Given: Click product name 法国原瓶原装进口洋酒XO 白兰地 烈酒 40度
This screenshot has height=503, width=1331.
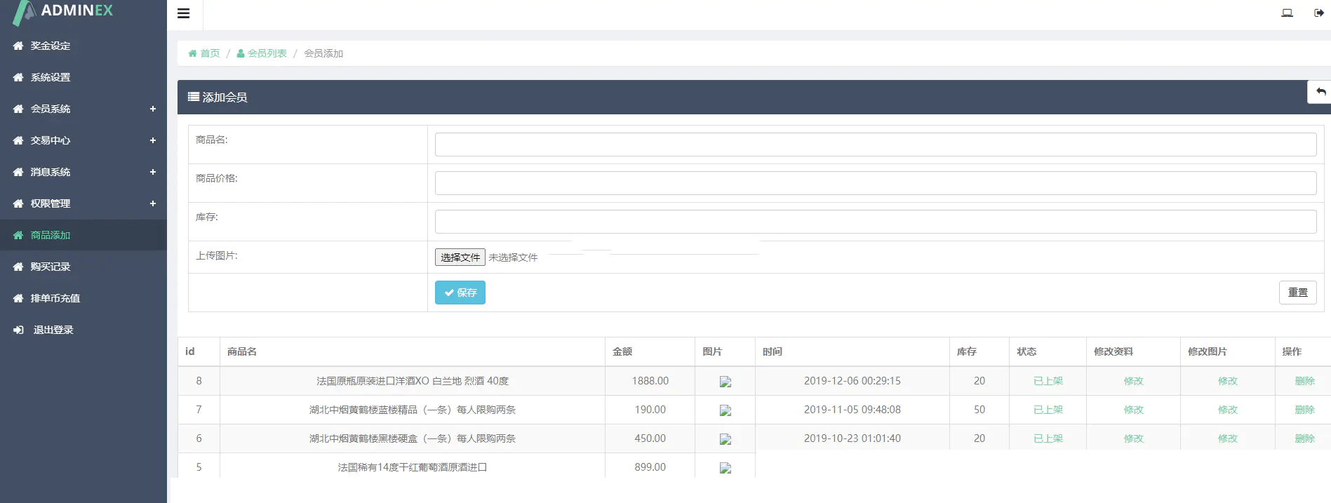Looking at the screenshot, I should click(x=413, y=381).
